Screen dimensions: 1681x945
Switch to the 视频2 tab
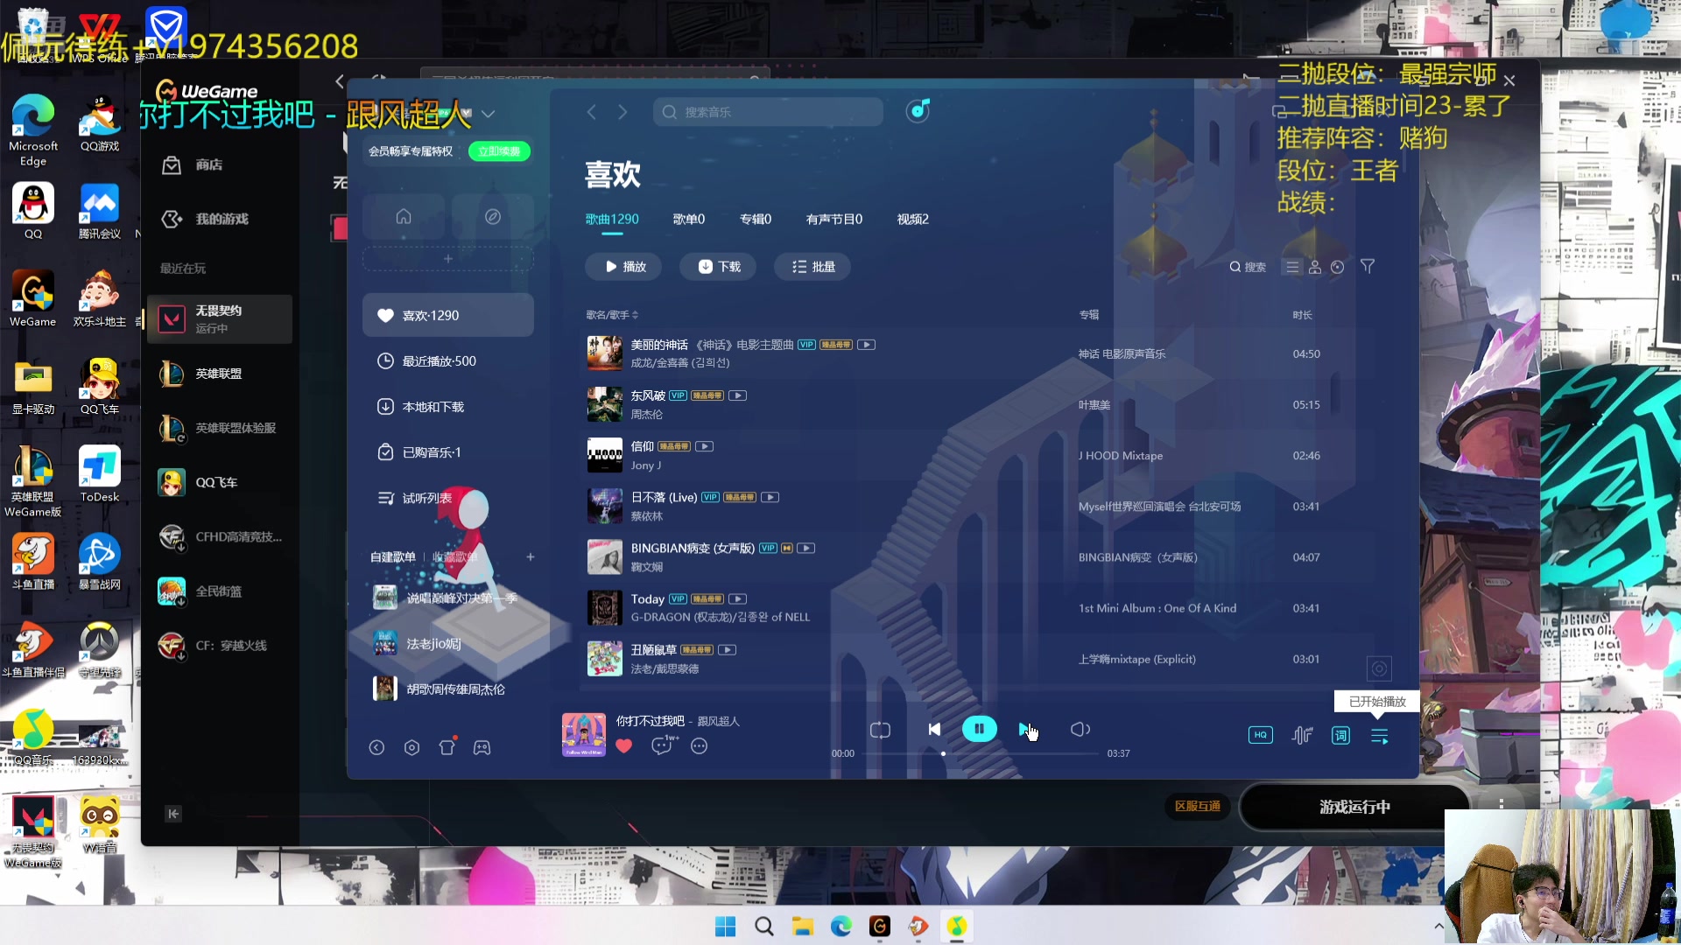point(913,219)
